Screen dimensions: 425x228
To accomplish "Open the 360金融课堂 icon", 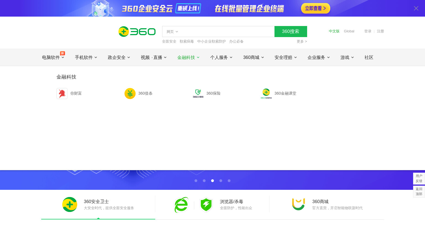I will [x=266, y=94].
